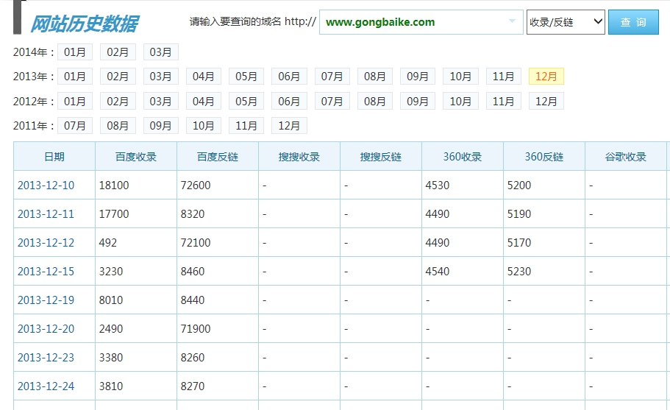The height and width of the screenshot is (410, 670).
Task: Select 2013年 11月 tab
Action: point(503,77)
